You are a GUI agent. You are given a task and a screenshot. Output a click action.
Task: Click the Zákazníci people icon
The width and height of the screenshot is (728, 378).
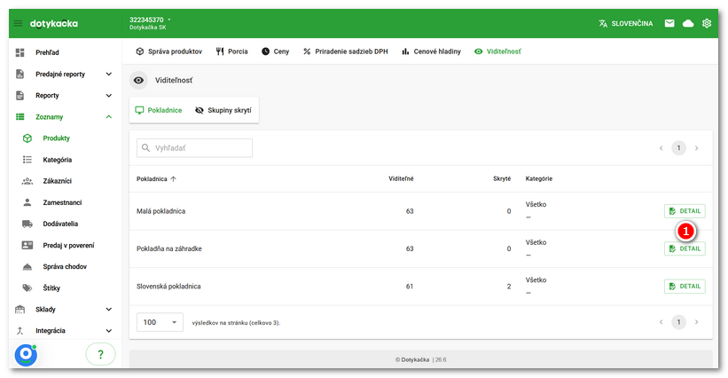(27, 181)
